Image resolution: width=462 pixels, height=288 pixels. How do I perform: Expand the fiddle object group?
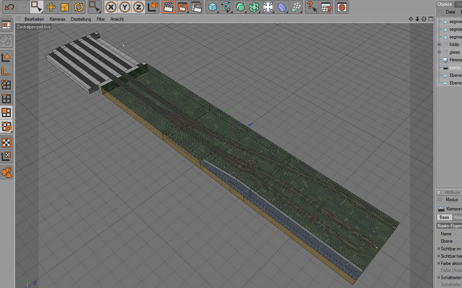[439, 45]
